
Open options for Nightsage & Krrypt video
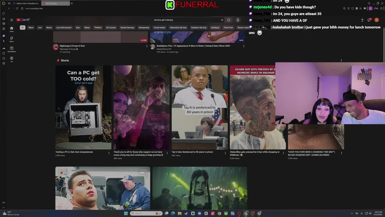point(147,46)
